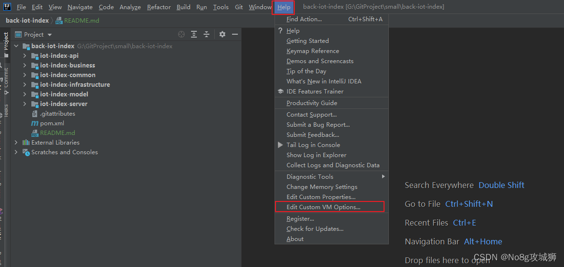Image resolution: width=564 pixels, height=267 pixels.
Task: Expand External Libraries node
Action: pyautogui.click(x=16, y=143)
